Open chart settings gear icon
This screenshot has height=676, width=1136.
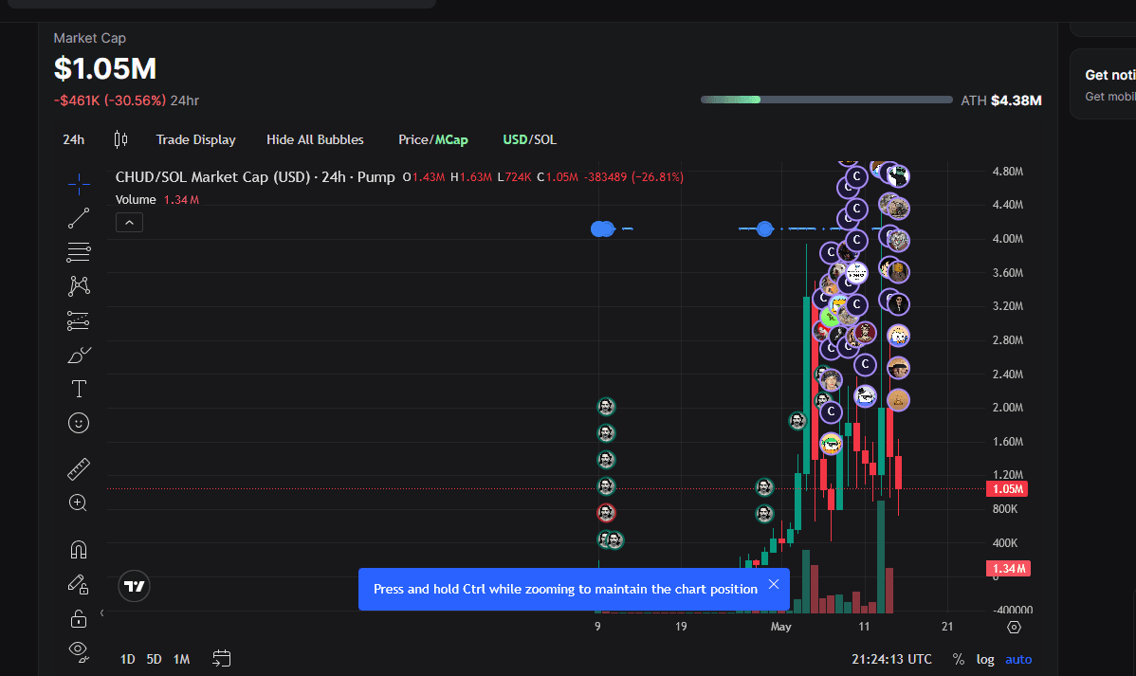coord(1015,628)
